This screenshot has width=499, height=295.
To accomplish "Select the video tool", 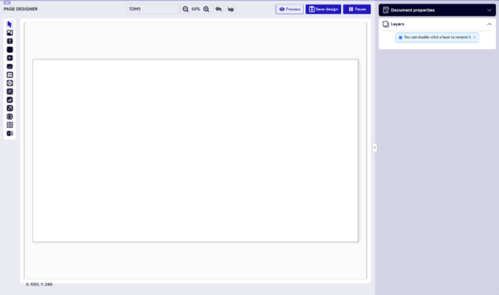I will pyautogui.click(x=10, y=58).
